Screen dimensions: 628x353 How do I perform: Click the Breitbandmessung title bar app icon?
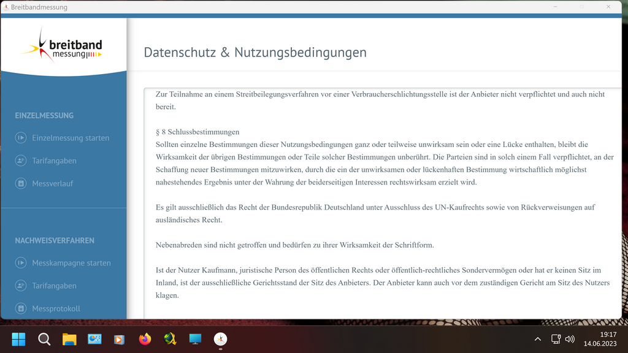(6, 7)
